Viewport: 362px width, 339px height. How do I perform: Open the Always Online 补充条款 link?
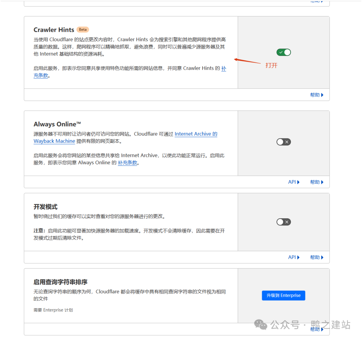click(x=128, y=163)
